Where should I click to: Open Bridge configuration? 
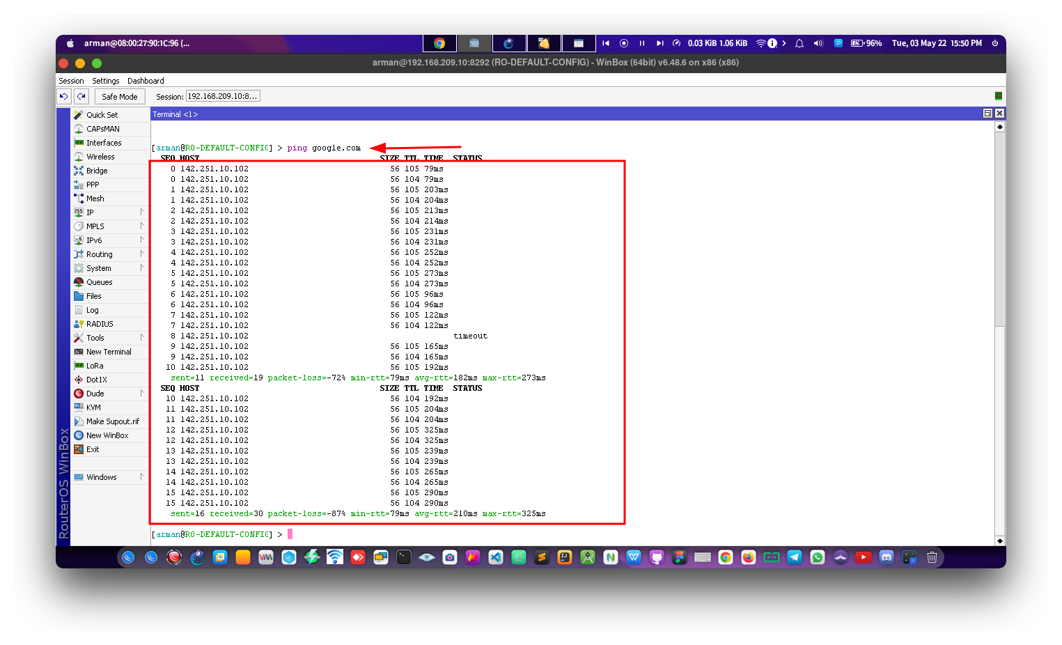96,170
